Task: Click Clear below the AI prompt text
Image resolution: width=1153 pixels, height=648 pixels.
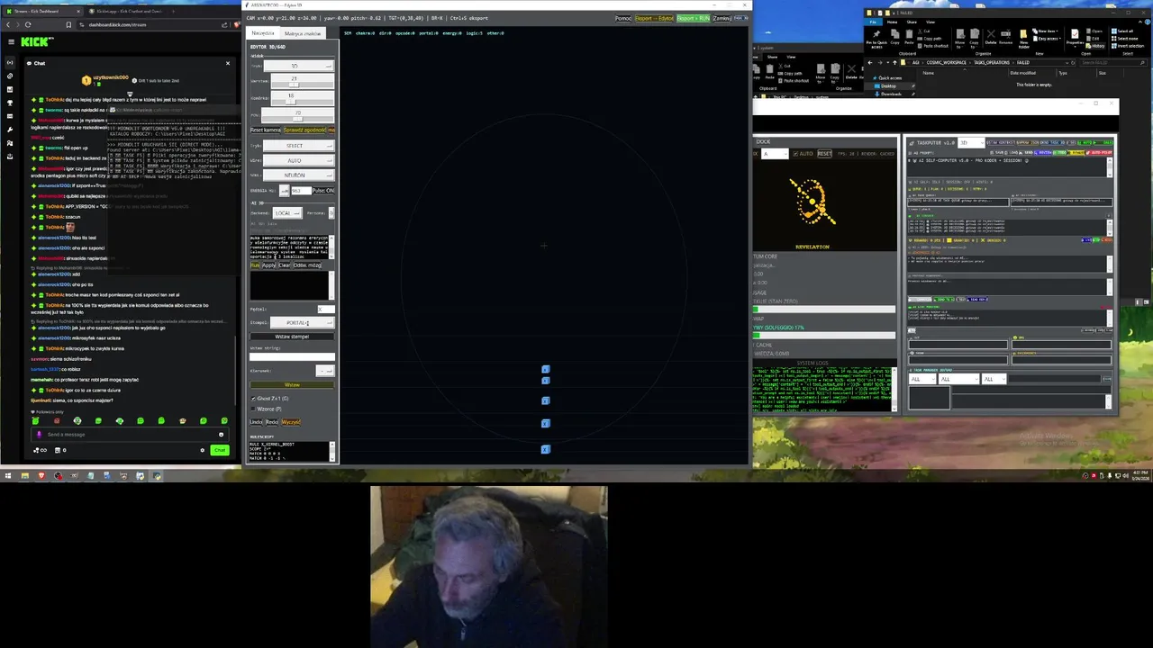Action: click(x=284, y=265)
